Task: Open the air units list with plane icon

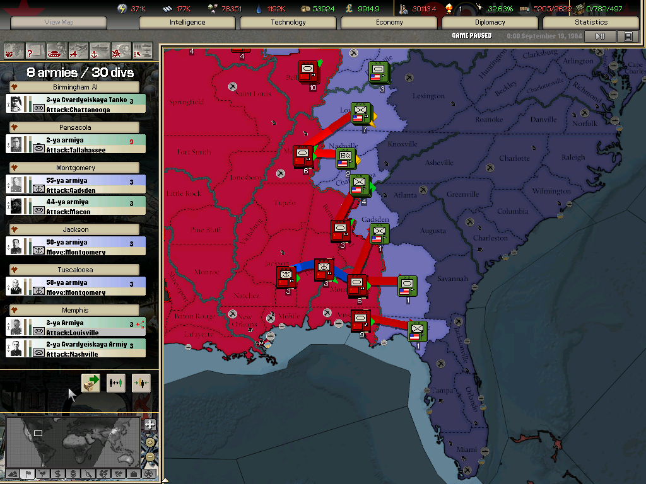Action: click(78, 49)
